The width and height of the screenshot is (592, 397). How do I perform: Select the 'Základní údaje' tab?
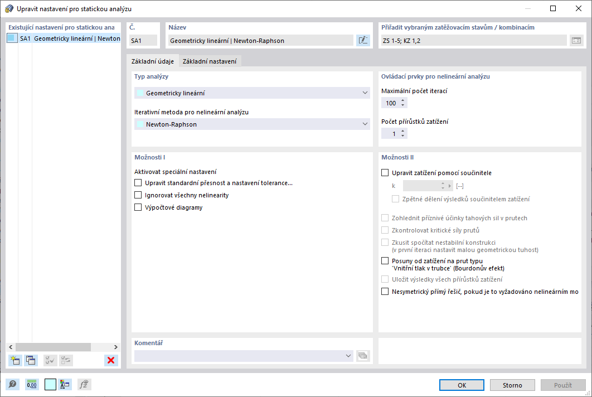point(152,61)
